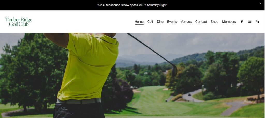The height and width of the screenshot is (118, 265).
Task: Visit the Shop link
Action: click(215, 22)
